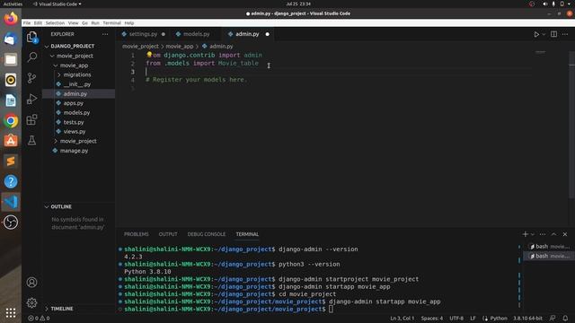Image resolution: width=575 pixels, height=323 pixels.
Task: Expand the nested movie_project folder
Action: point(56,141)
